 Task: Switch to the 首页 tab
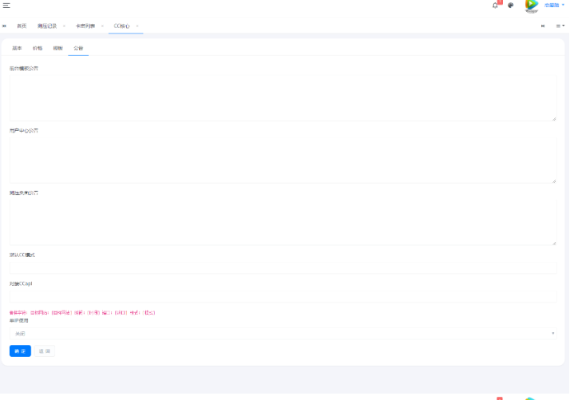tap(22, 26)
